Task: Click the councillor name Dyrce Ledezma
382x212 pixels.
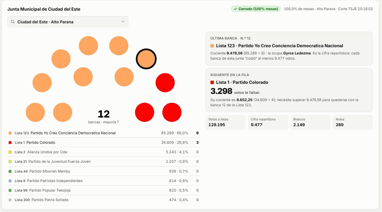Action: pos(297,53)
